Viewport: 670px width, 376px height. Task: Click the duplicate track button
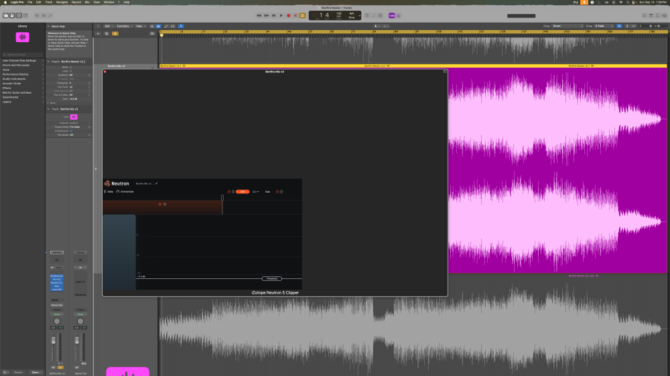107,33
